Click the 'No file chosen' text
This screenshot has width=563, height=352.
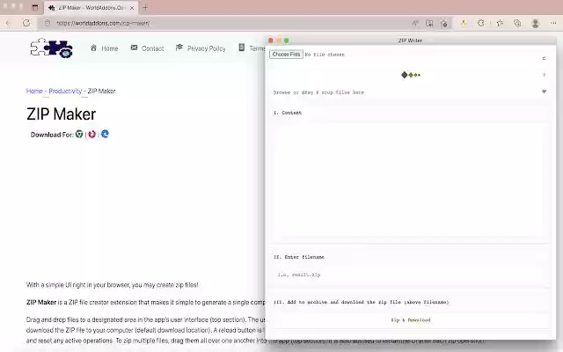(325, 55)
